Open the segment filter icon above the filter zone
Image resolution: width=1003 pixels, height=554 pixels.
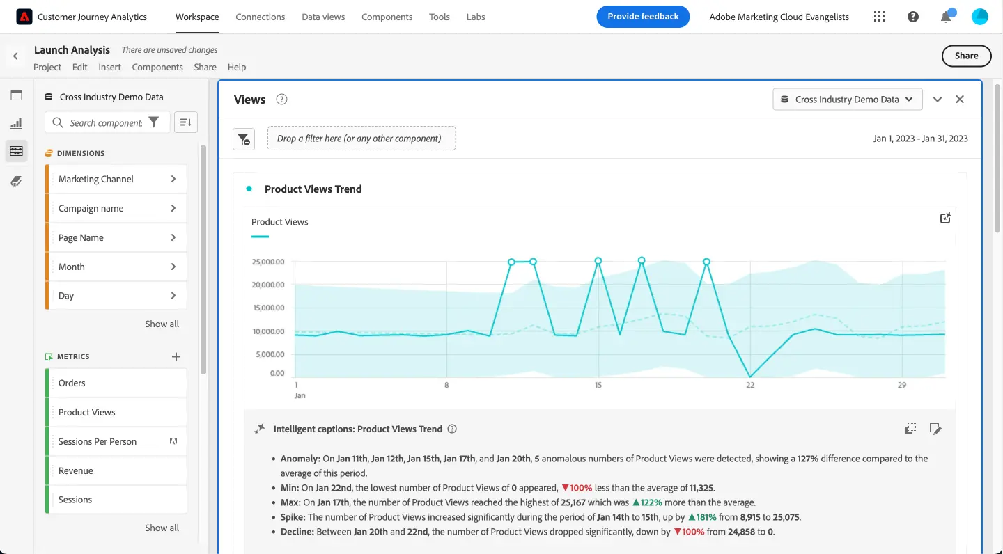click(x=244, y=138)
